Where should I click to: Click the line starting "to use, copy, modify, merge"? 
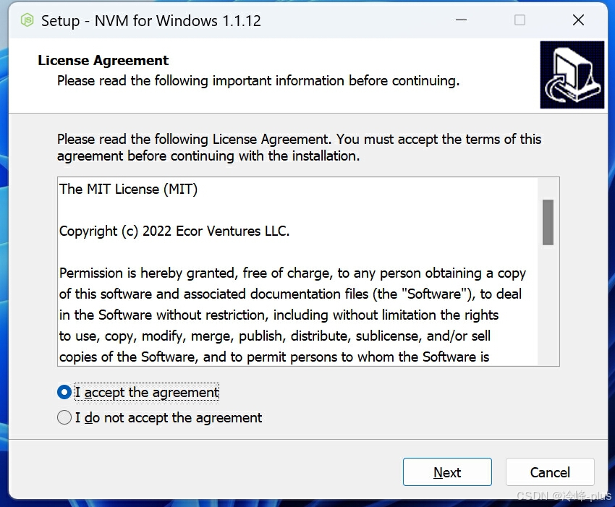pos(274,336)
